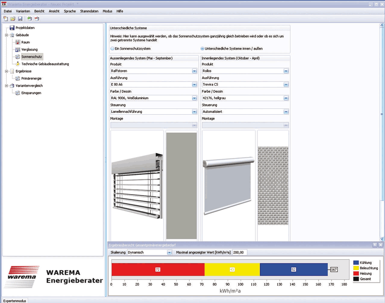Screen dimensions: 385x303
Task: Open the Stammdaten menu
Action: point(89,11)
